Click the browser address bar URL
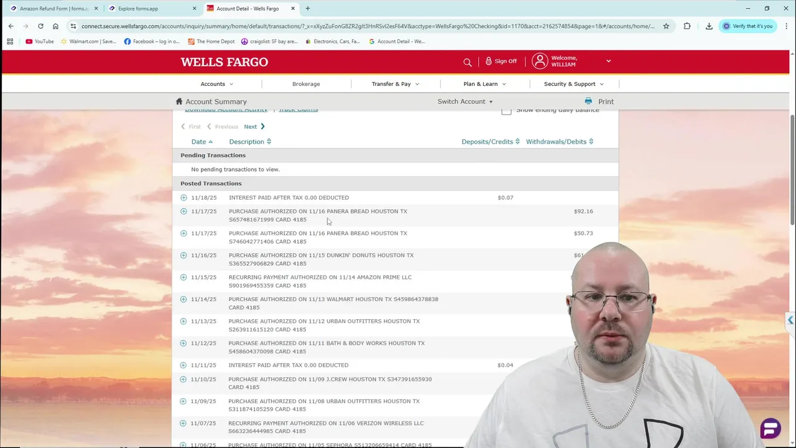796x448 pixels. click(x=368, y=26)
